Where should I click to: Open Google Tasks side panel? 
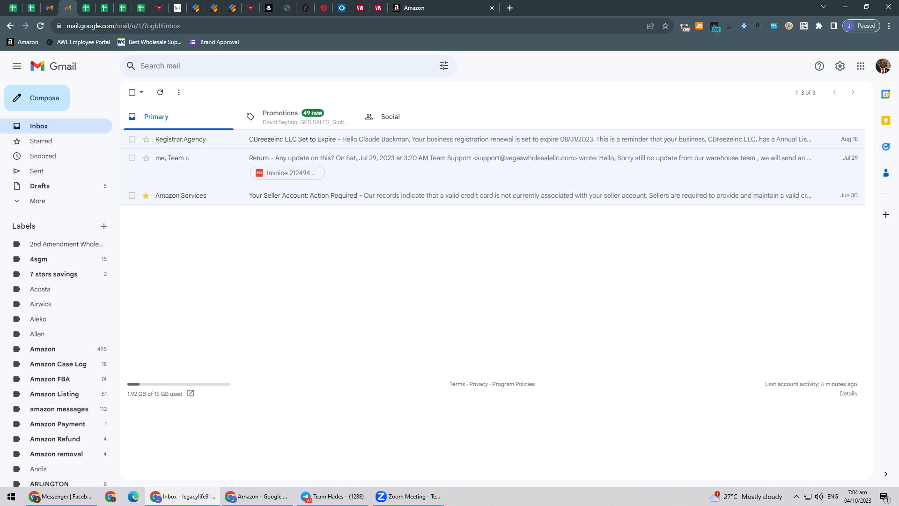point(886,147)
